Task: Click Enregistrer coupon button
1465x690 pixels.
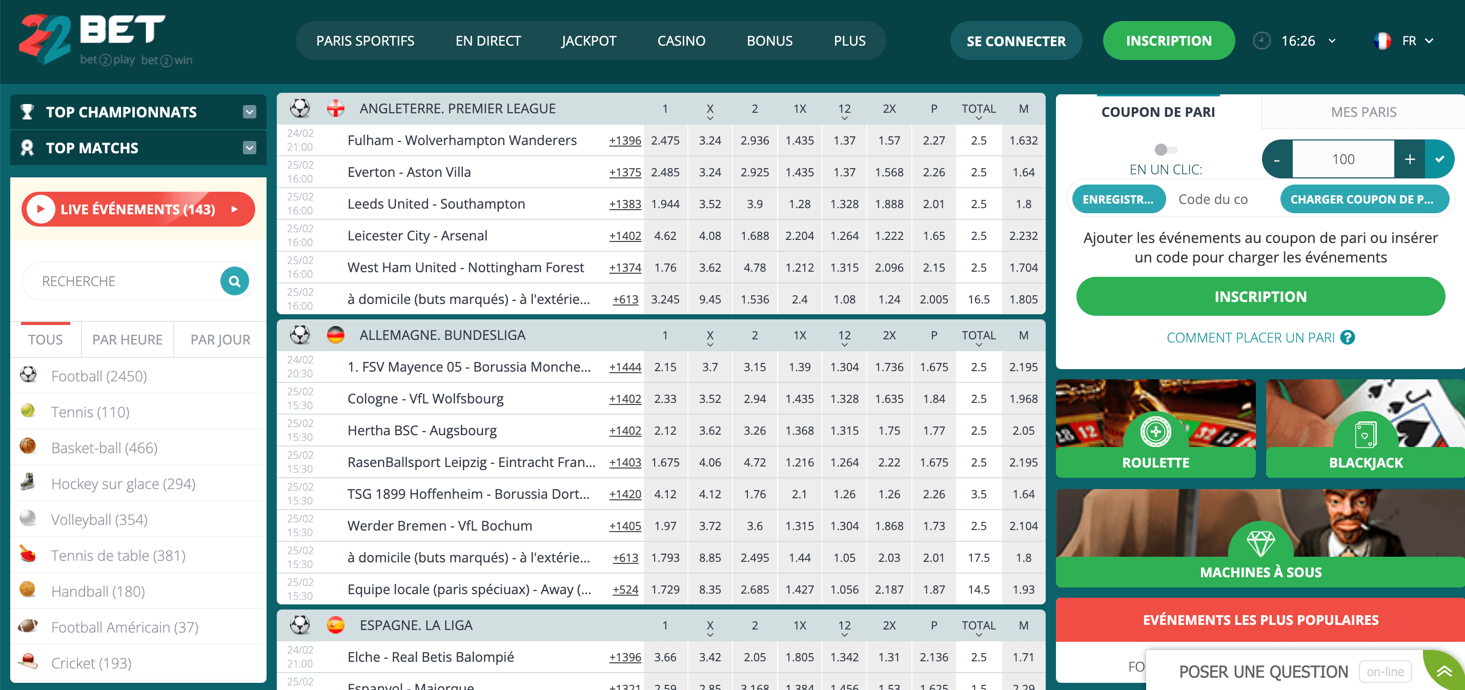Action: 1118,199
